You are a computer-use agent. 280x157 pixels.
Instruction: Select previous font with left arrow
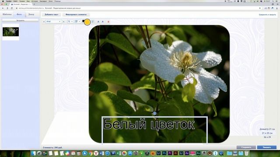pyautogui.click(x=44, y=22)
